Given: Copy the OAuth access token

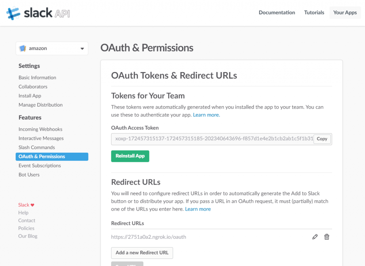Looking at the screenshot, I should [322, 139].
